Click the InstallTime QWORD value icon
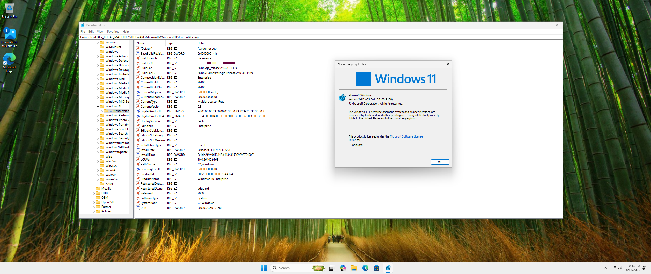This screenshot has height=274, width=651. (x=138, y=155)
